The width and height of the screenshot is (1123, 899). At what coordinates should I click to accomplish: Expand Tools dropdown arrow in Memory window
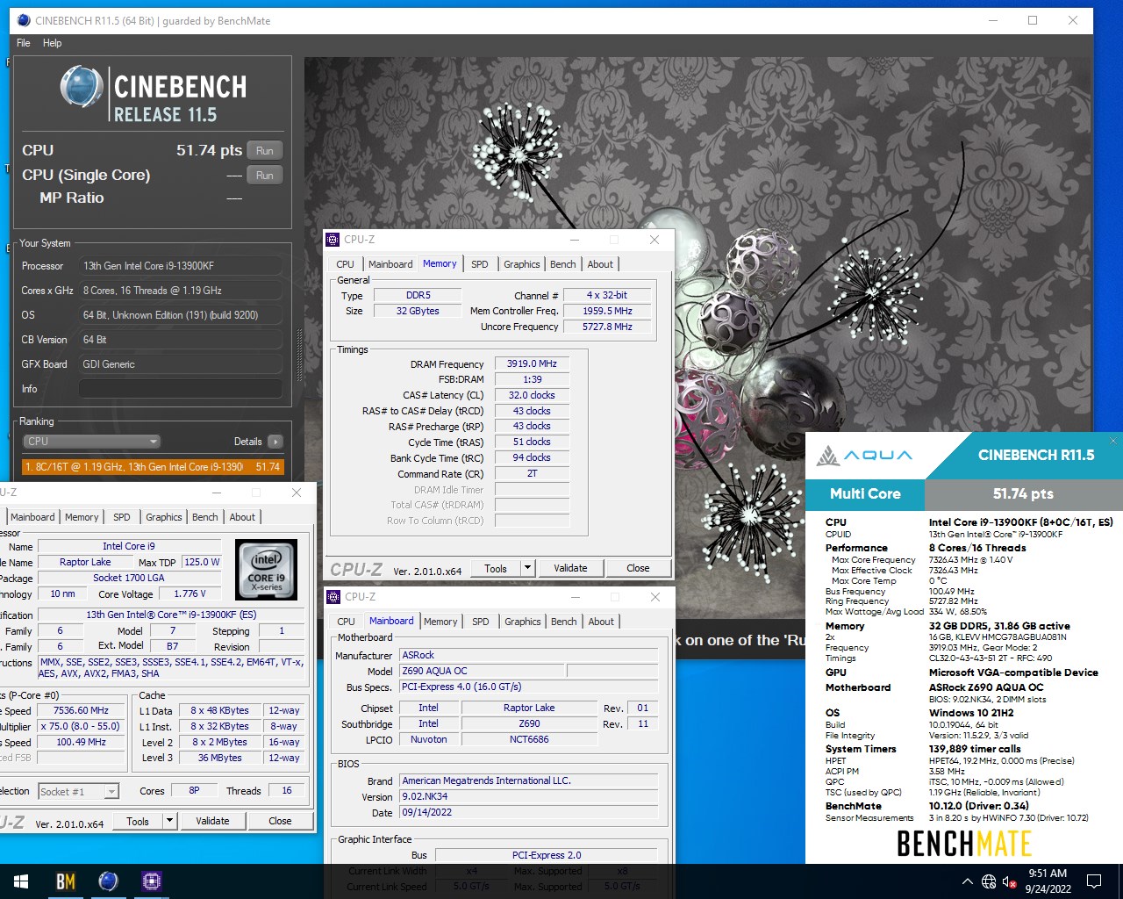click(528, 568)
